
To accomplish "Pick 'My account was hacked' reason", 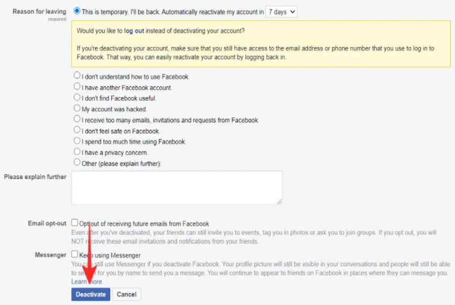I will tap(77, 108).
